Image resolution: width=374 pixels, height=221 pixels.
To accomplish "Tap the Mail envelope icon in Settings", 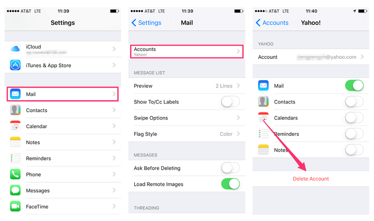I will pos(15,94).
